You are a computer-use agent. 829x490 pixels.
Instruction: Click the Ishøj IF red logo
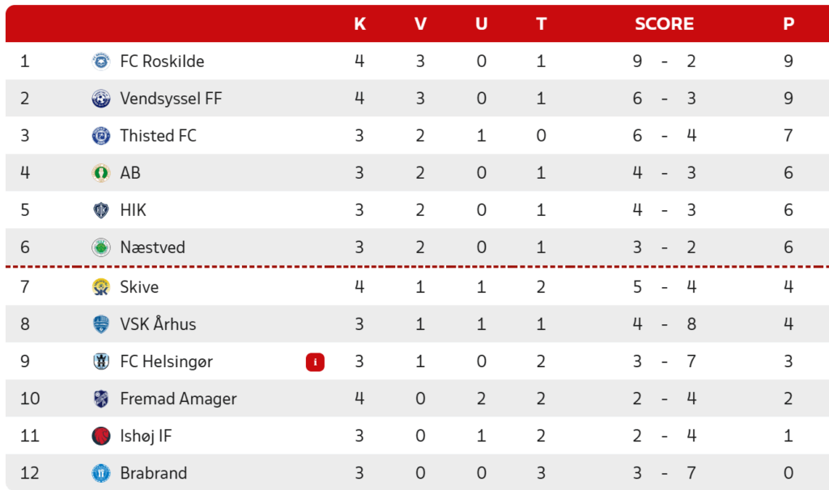tap(101, 436)
